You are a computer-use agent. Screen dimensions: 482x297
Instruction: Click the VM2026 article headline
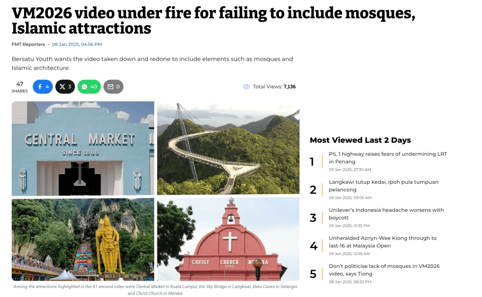pos(213,21)
